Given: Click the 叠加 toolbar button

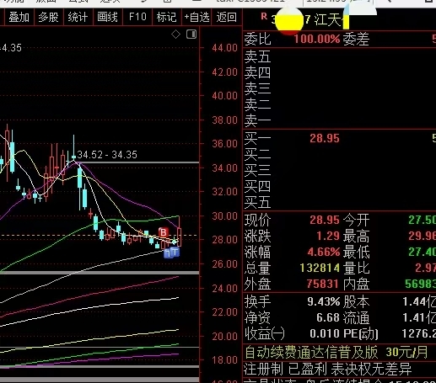Looking at the screenshot, I should click(x=19, y=18).
